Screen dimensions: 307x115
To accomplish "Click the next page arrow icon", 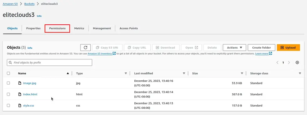I will pyautogui.click(x=289, y=62).
